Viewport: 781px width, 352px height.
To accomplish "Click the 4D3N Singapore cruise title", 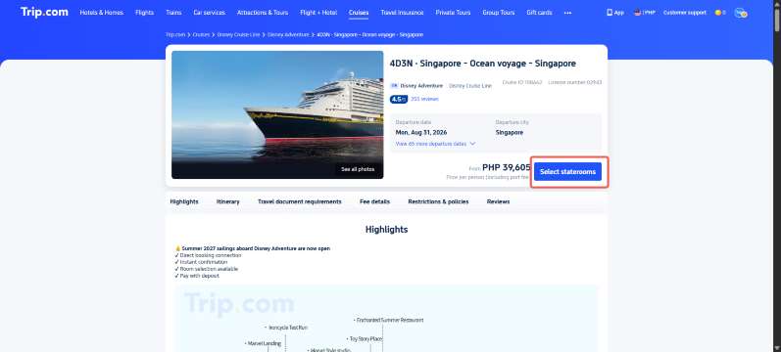I will click(483, 64).
